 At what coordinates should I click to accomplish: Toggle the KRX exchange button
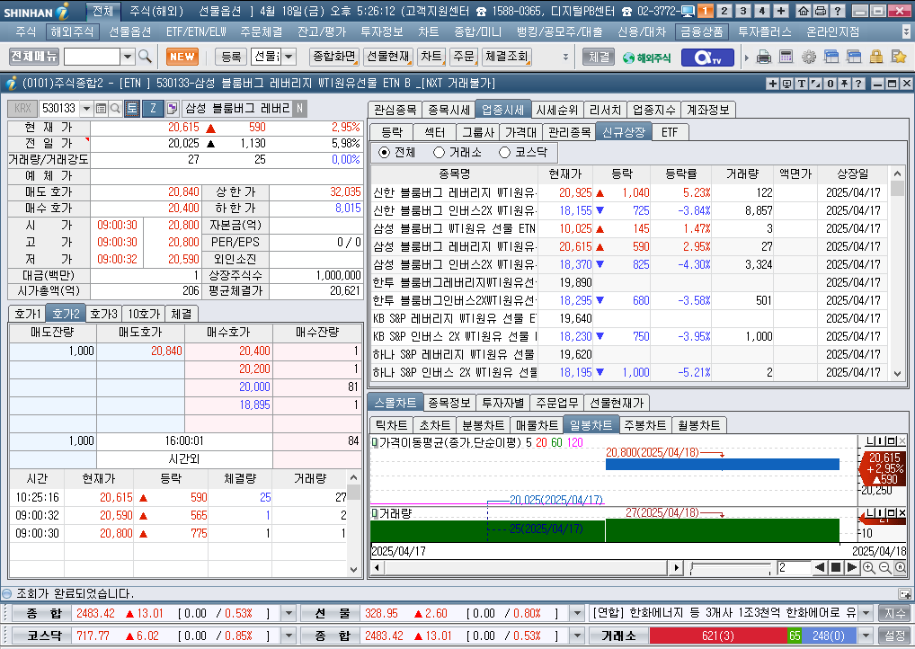22,109
